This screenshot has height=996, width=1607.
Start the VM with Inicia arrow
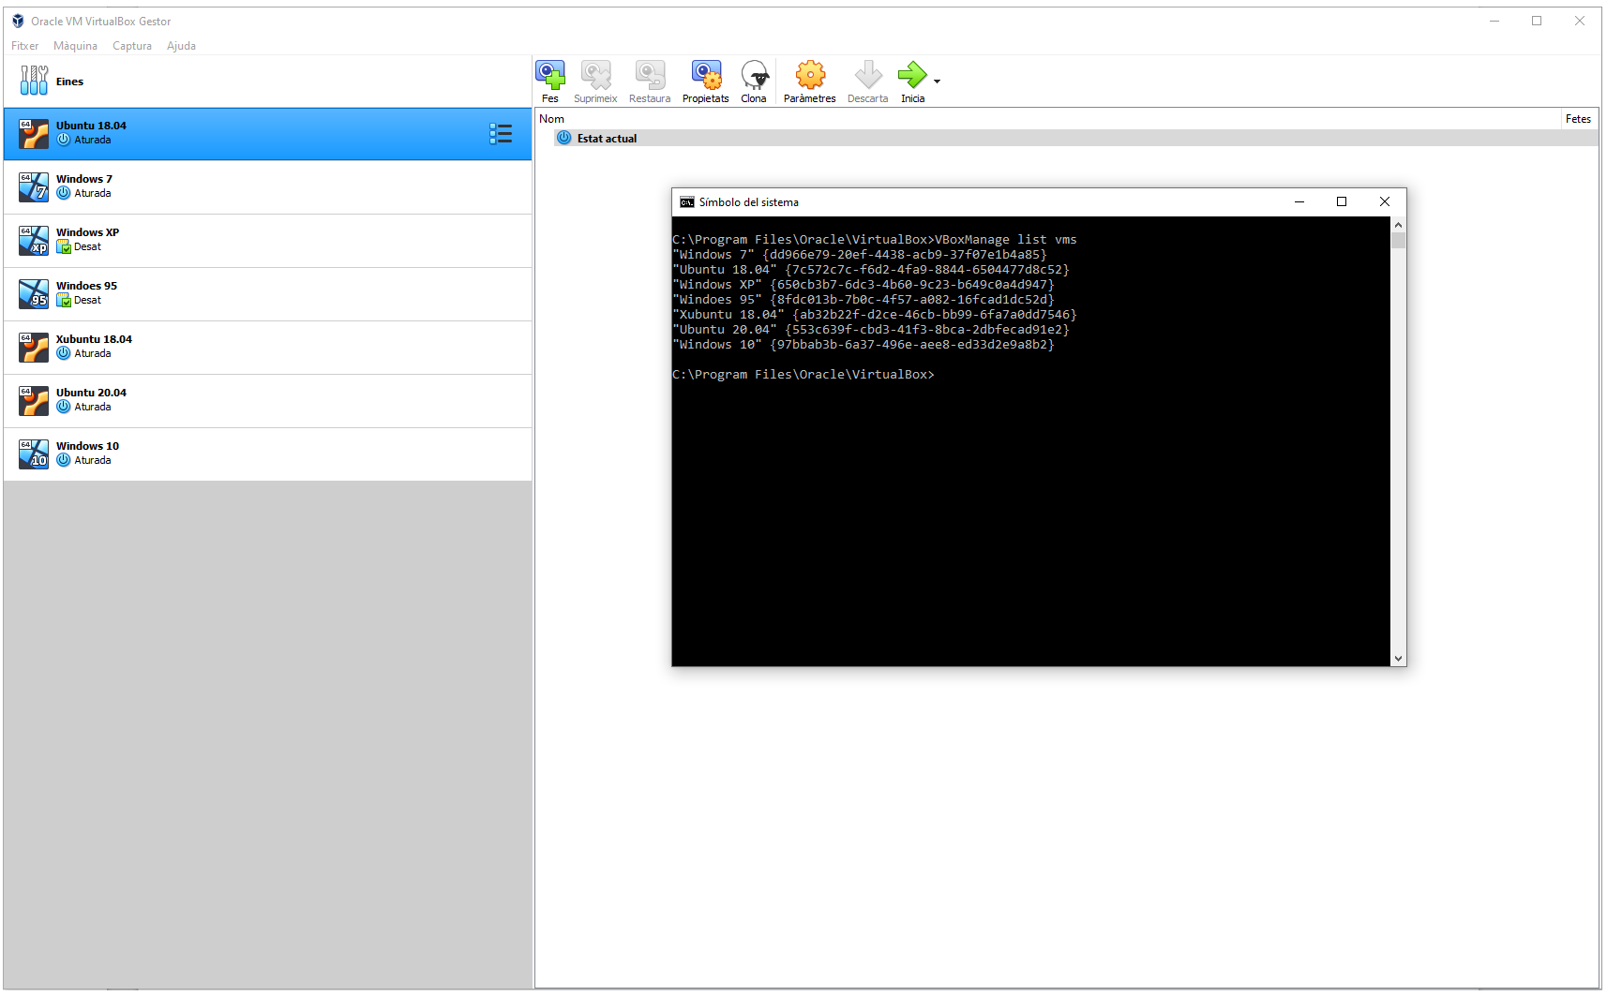pos(911,76)
